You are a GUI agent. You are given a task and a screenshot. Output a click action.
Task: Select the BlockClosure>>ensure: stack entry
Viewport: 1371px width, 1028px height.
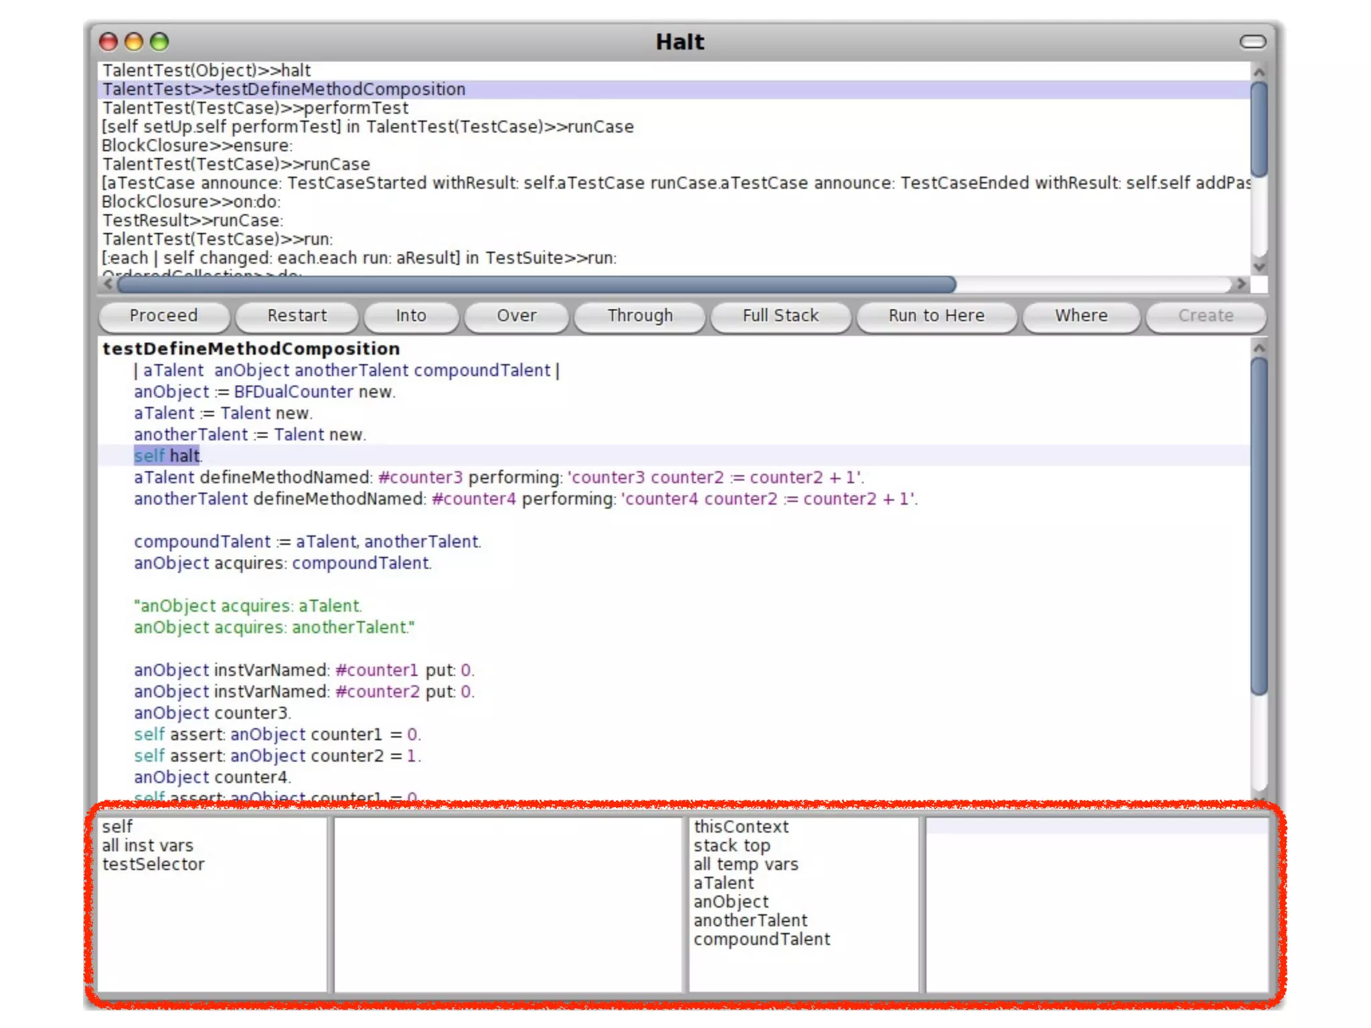(197, 146)
